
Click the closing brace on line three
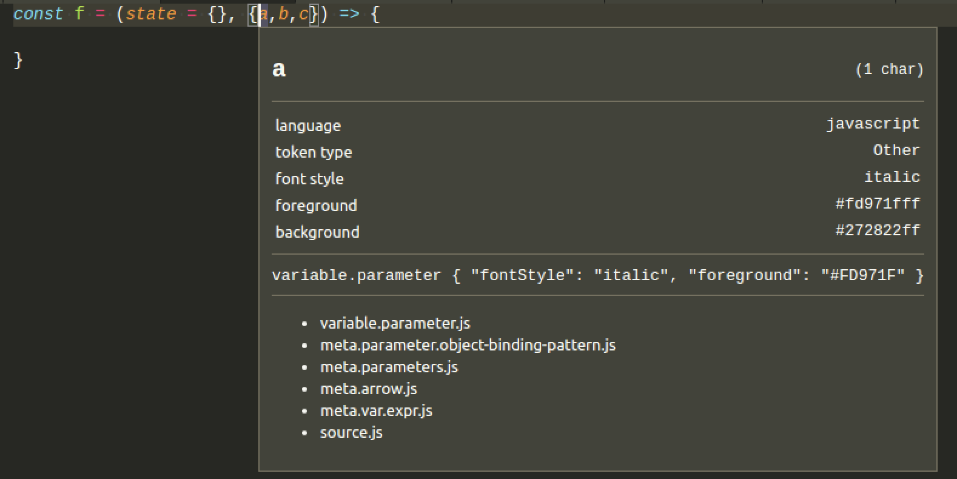click(18, 60)
